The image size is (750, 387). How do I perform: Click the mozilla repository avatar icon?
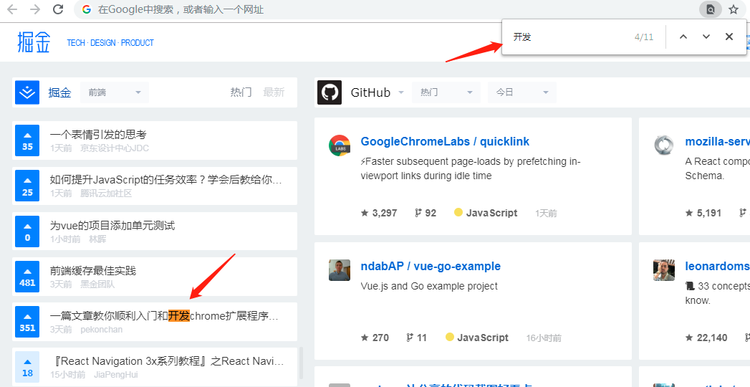tap(664, 145)
